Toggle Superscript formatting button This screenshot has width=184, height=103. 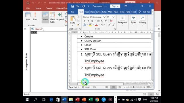106,21
